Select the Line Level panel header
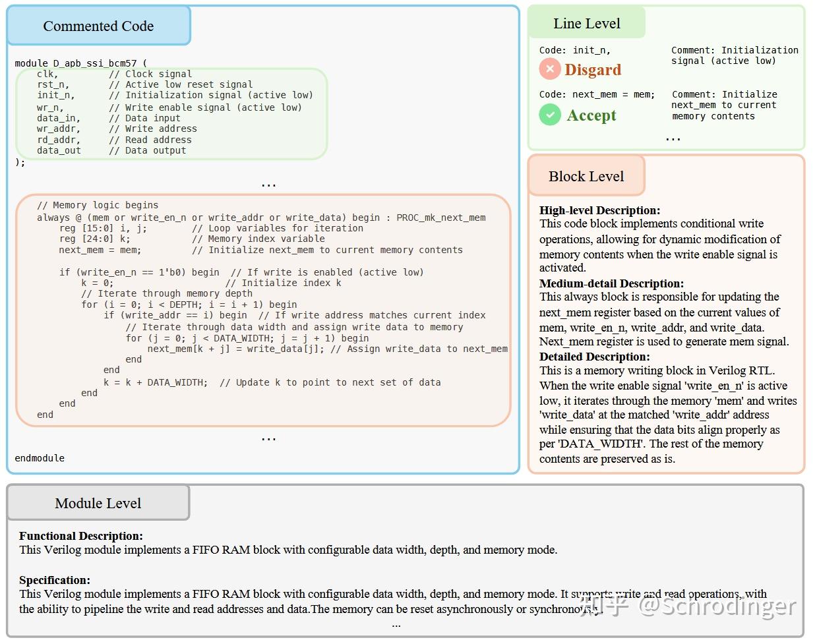 click(x=586, y=22)
